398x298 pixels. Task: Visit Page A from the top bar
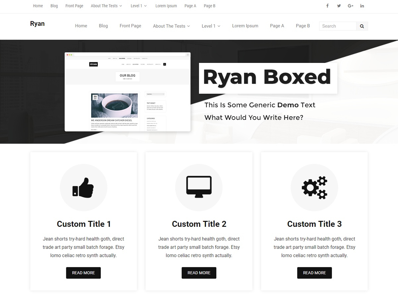coord(190,6)
